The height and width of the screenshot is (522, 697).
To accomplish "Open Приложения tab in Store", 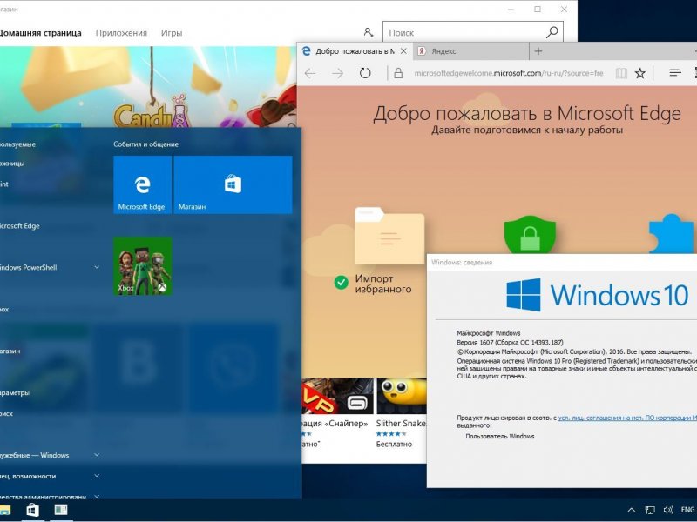I will (121, 33).
